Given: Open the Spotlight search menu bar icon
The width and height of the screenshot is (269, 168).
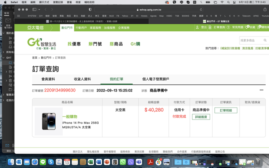Looking at the screenshot, I should pos(228,2).
